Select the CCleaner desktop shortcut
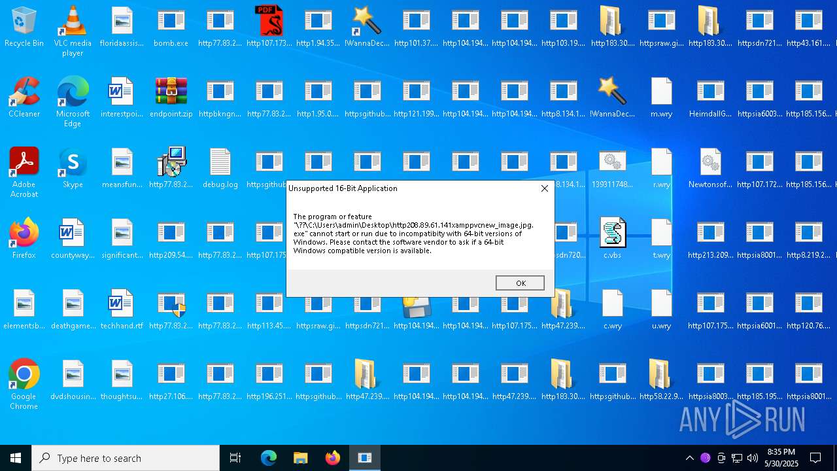The height and width of the screenshot is (471, 837). point(24,97)
